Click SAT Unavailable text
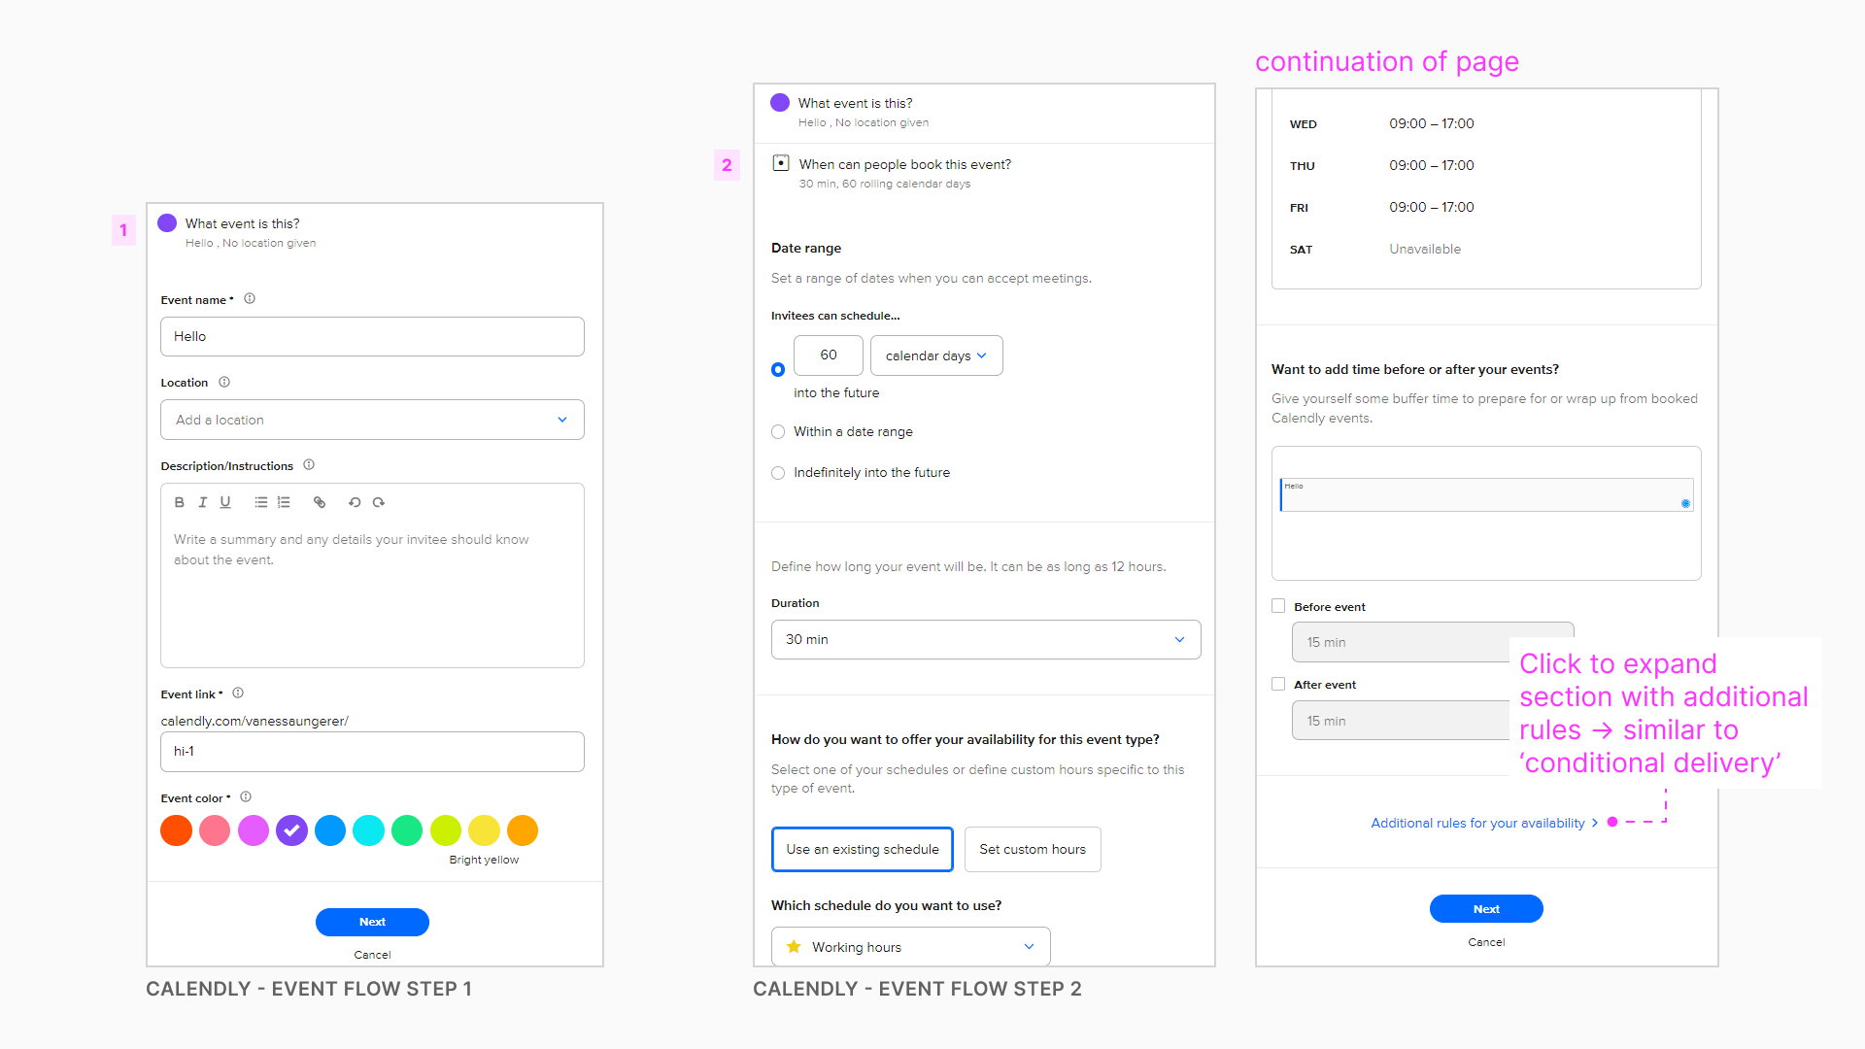The width and height of the screenshot is (1865, 1049). tap(1425, 249)
